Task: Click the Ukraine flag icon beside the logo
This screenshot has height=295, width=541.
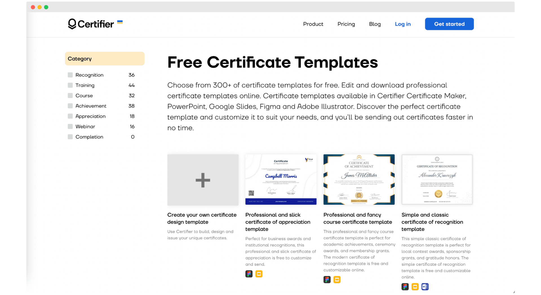Action: point(120,22)
